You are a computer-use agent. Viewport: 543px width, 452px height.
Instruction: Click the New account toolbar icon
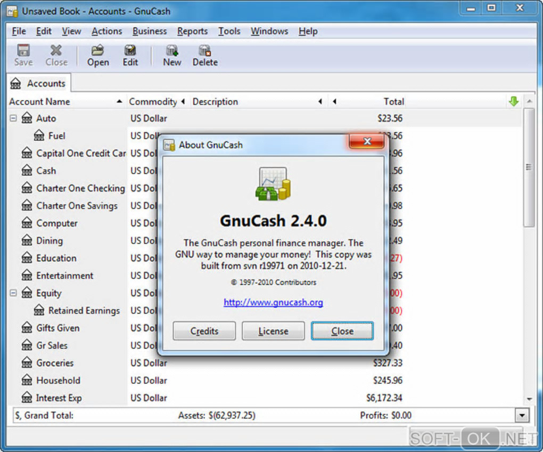(172, 51)
